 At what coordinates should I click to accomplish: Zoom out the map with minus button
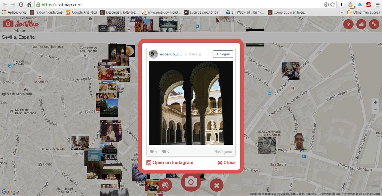pos(375,110)
